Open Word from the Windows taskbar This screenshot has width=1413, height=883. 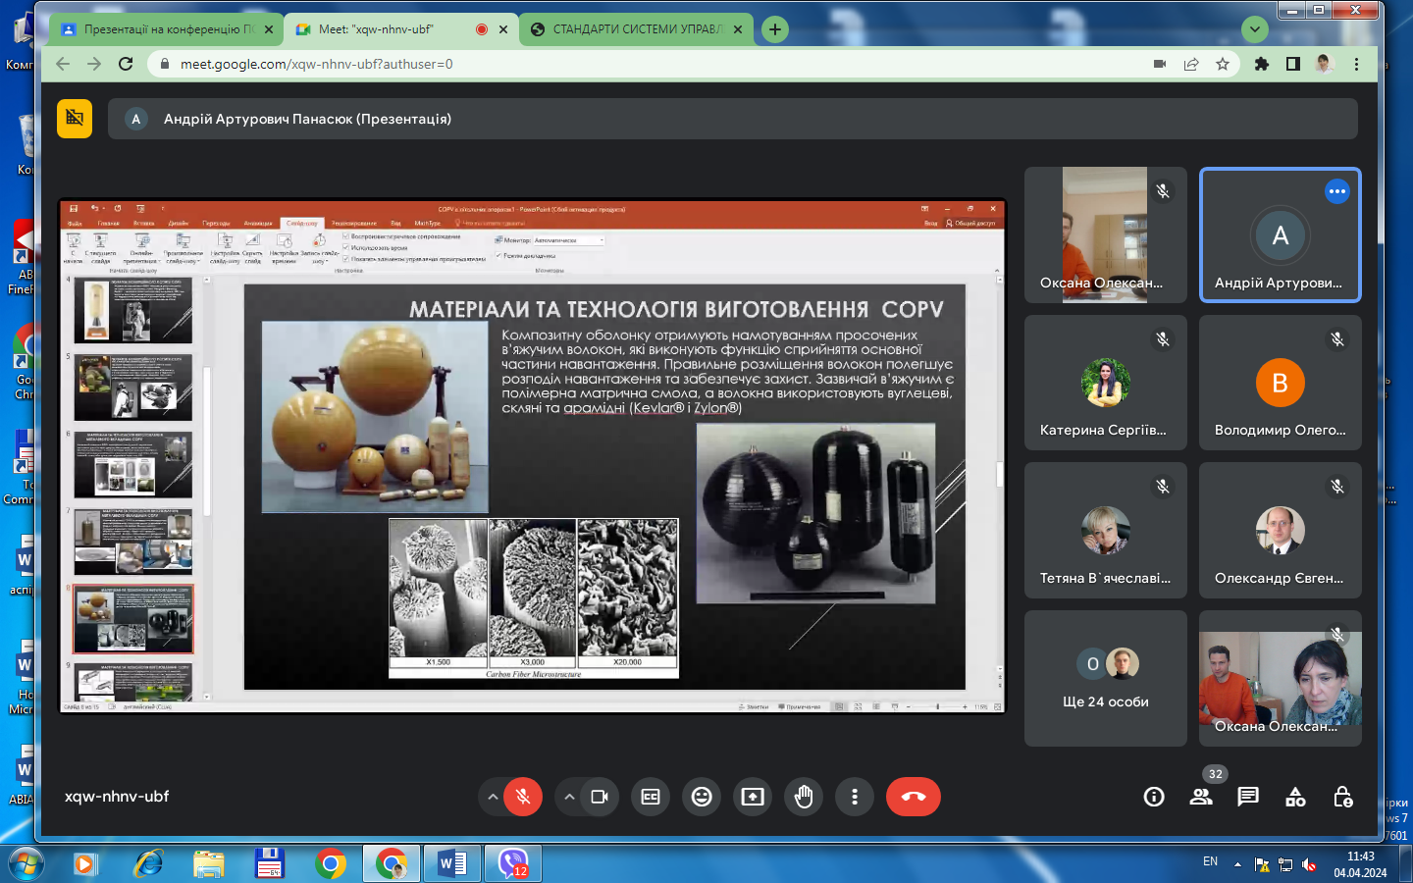tap(452, 864)
